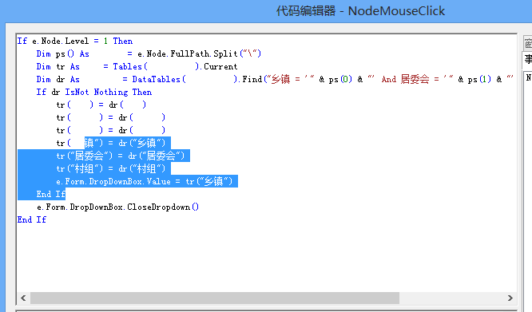Viewport: 532px width, 312px height.
Task: Click the '代码编辑器 - NodeMouseClick' window title
Action: [x=360, y=11]
